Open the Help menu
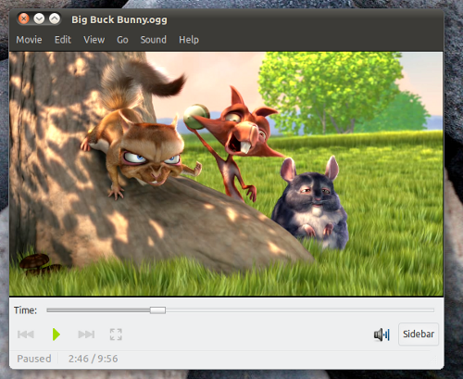This screenshot has height=379, width=463. (x=189, y=40)
